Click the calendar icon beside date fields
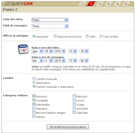 click(23, 49)
